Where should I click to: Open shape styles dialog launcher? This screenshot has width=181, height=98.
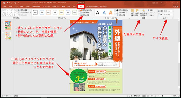(x=93, y=18)
